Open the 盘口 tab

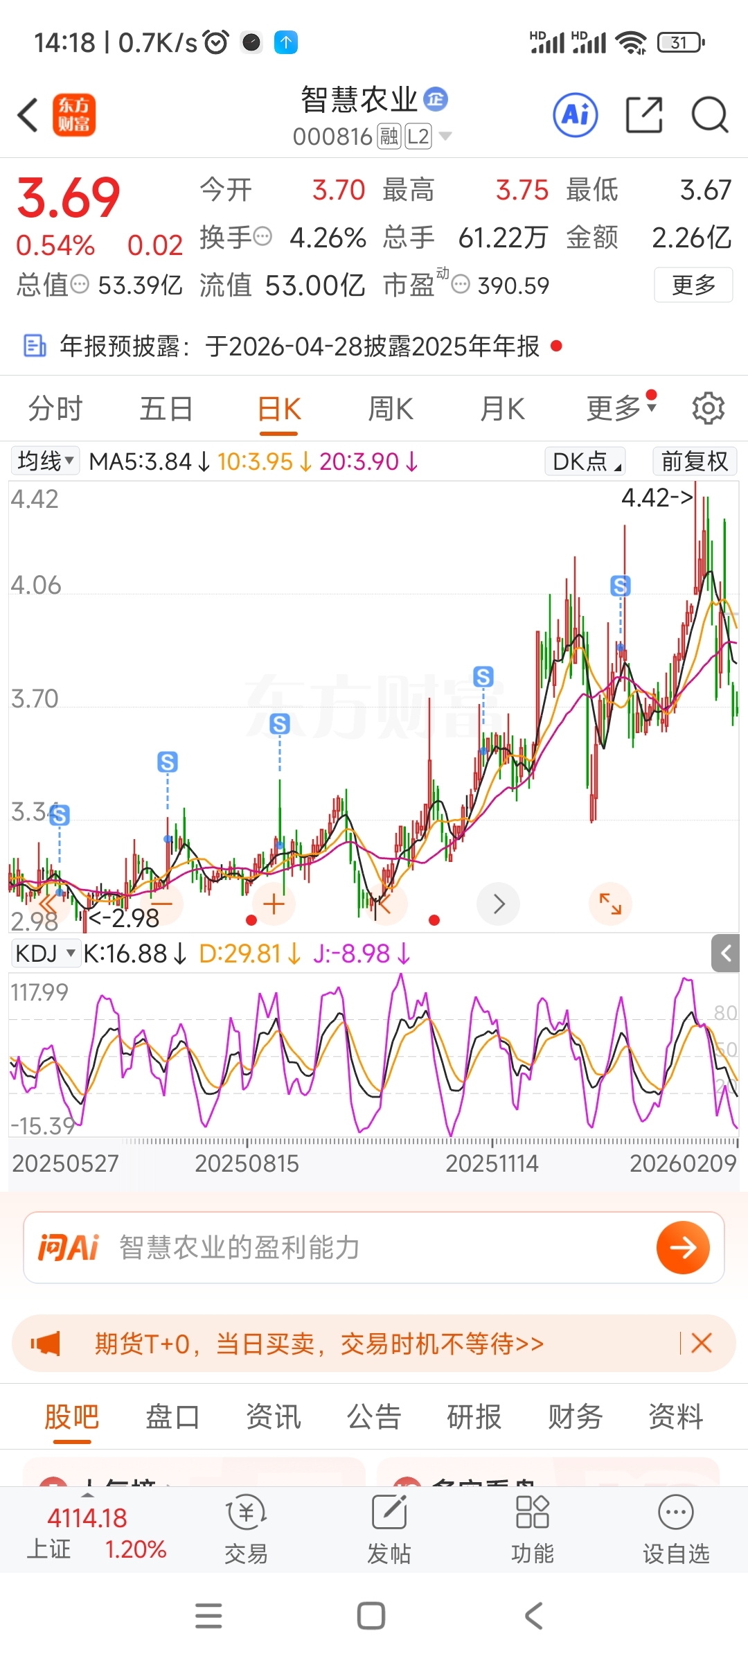pyautogui.click(x=172, y=1417)
